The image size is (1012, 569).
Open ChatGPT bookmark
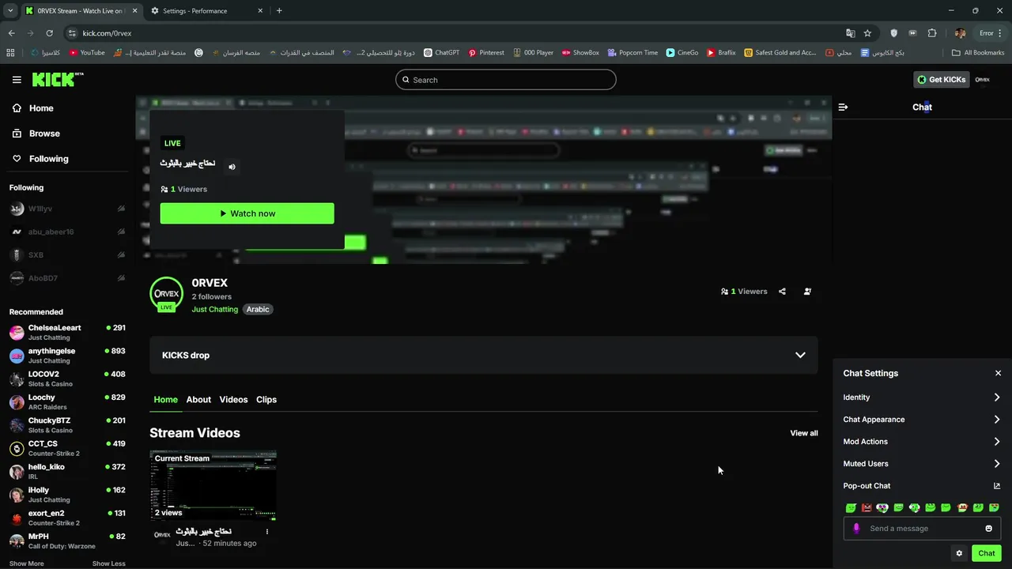point(441,53)
